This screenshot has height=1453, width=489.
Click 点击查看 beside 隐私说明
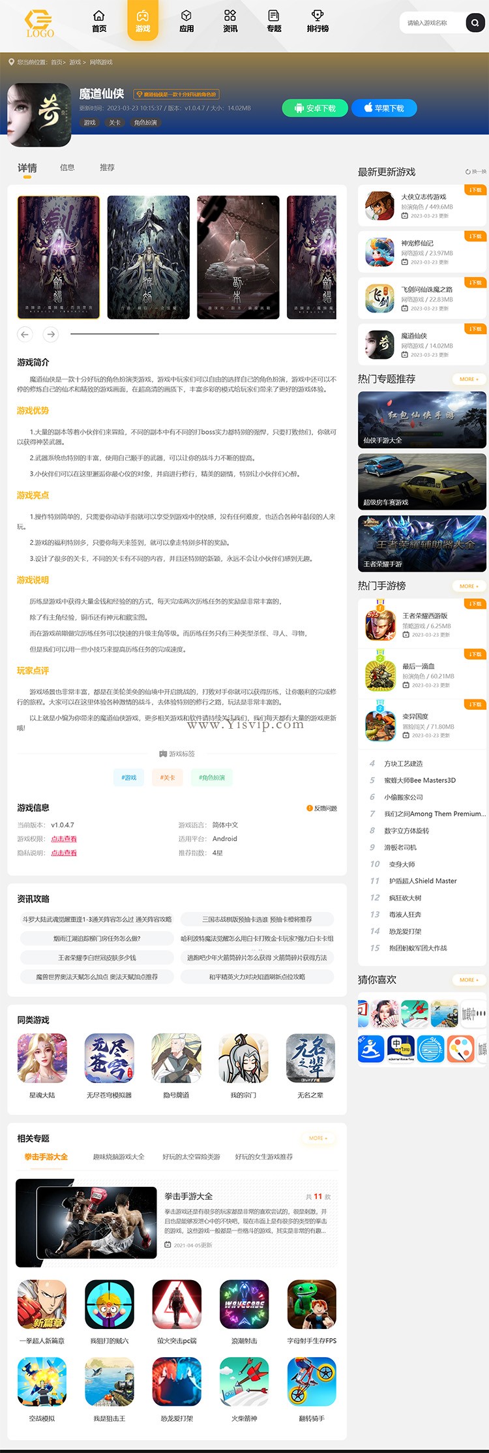point(64,853)
